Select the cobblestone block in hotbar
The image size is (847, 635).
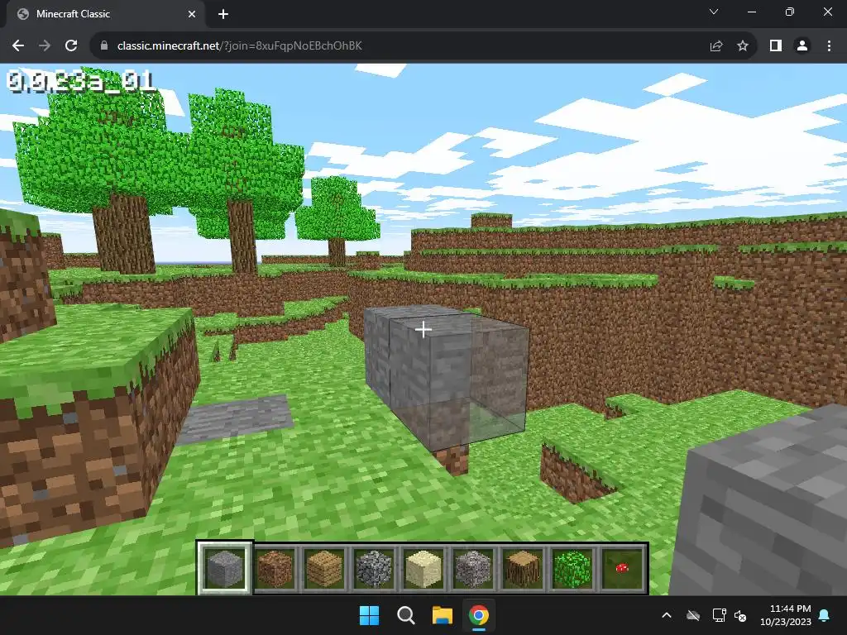click(x=374, y=568)
